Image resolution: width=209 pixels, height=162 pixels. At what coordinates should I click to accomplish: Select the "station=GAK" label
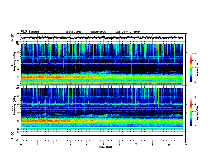[x=98, y=32]
